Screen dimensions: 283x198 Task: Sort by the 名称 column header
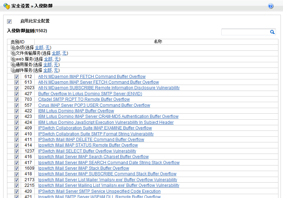[x=158, y=42]
